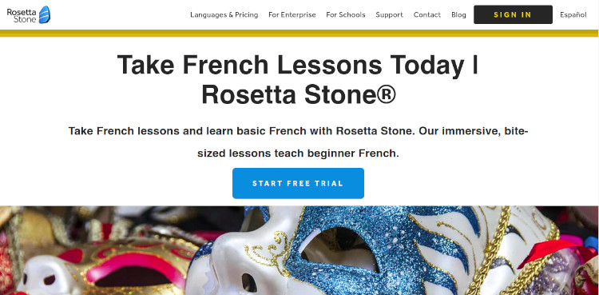The width and height of the screenshot is (599, 295).
Task: Go to the For Enterprise page
Action: (x=292, y=15)
